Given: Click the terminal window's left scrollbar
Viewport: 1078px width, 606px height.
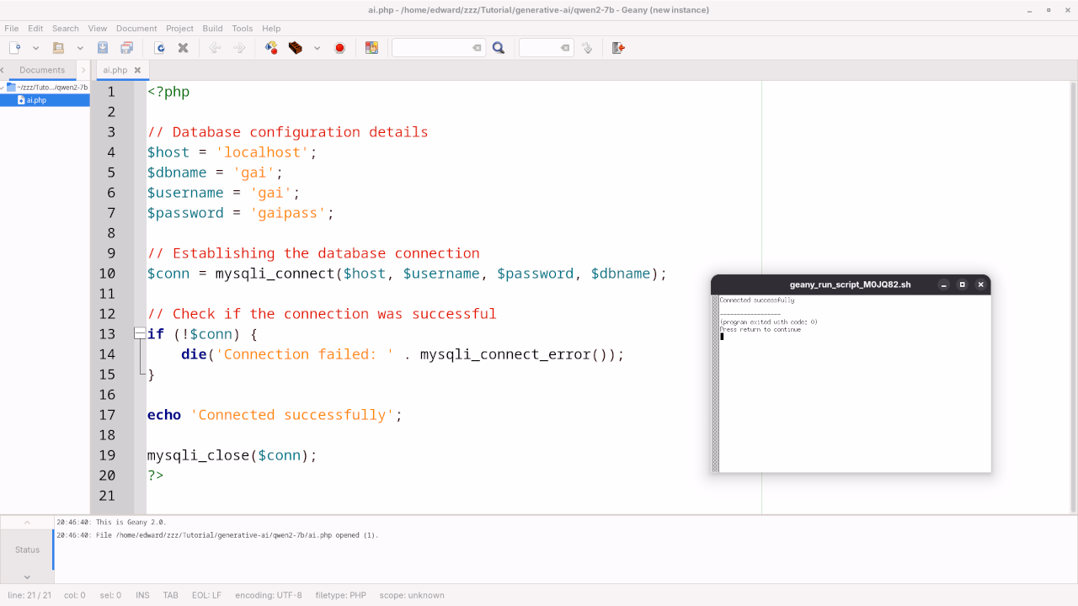Looking at the screenshot, I should tap(715, 383).
